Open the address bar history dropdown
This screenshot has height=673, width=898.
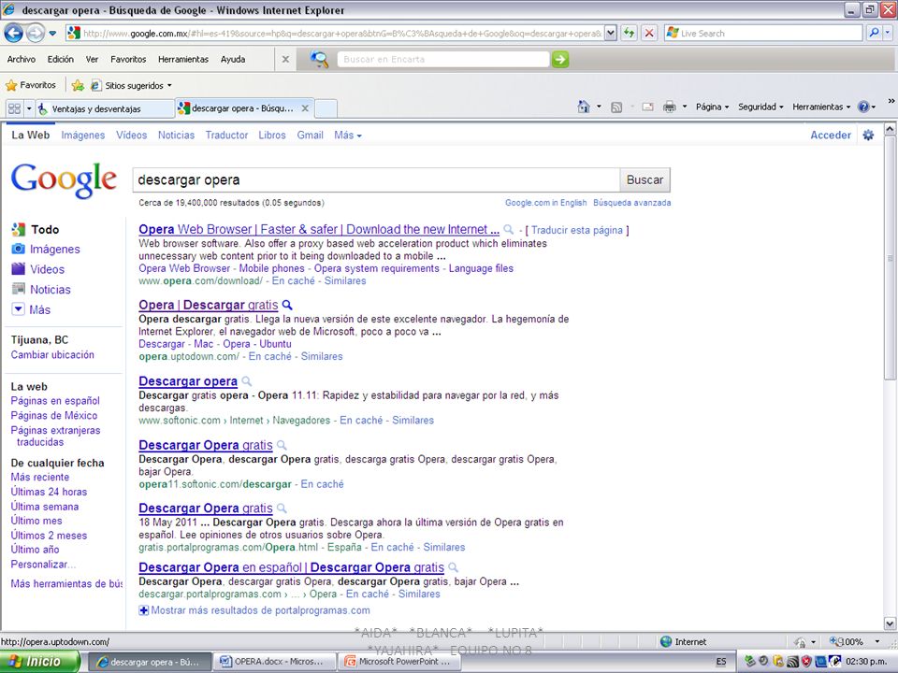point(611,34)
